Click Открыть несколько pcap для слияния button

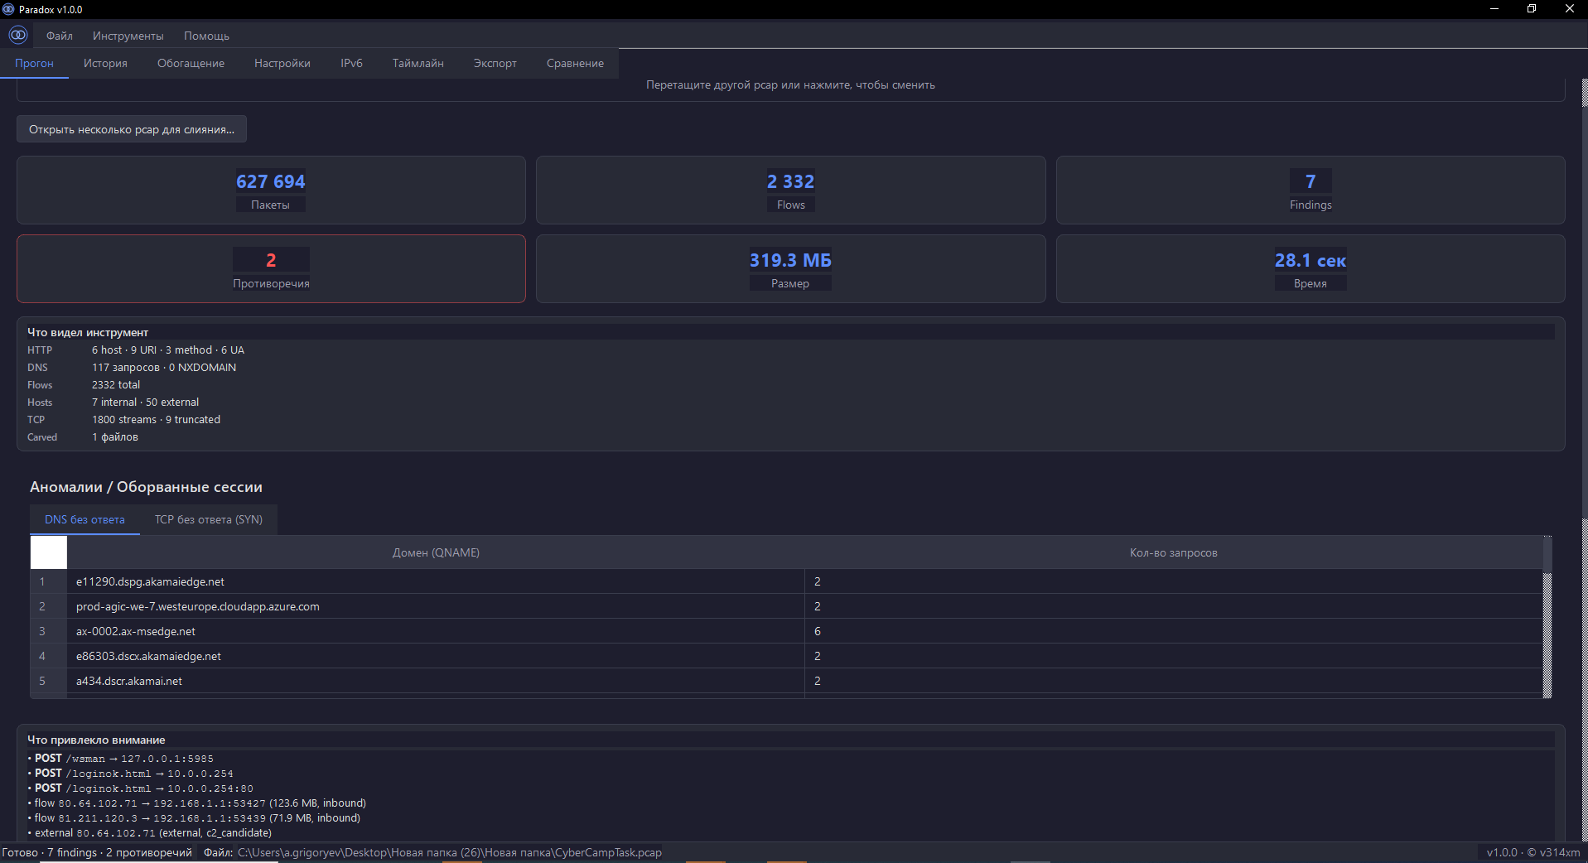[132, 129]
